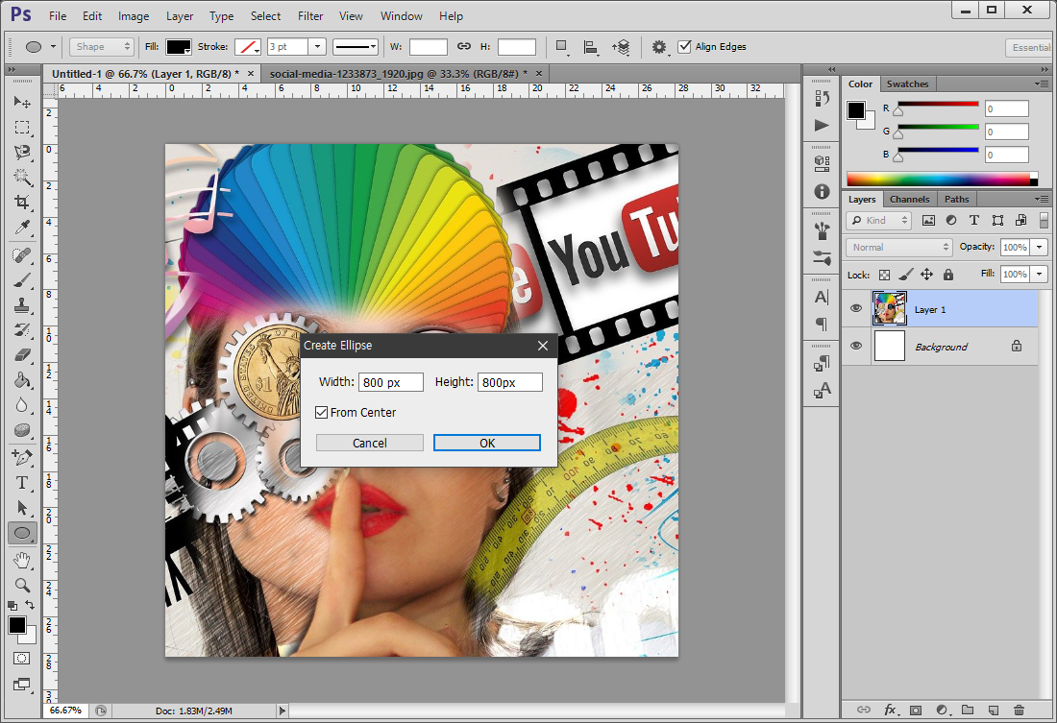Screen dimensions: 1057x723
Task: Click the Move tool
Action: point(21,102)
